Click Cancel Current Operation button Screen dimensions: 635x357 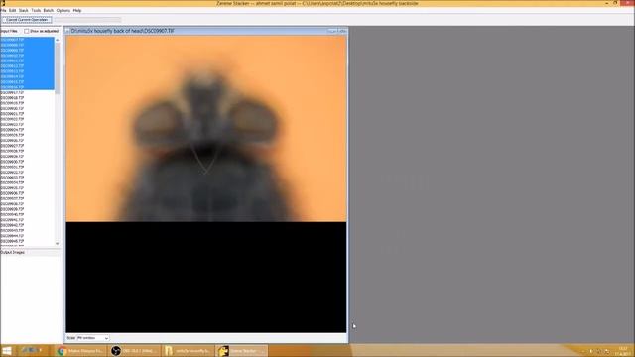click(27, 20)
